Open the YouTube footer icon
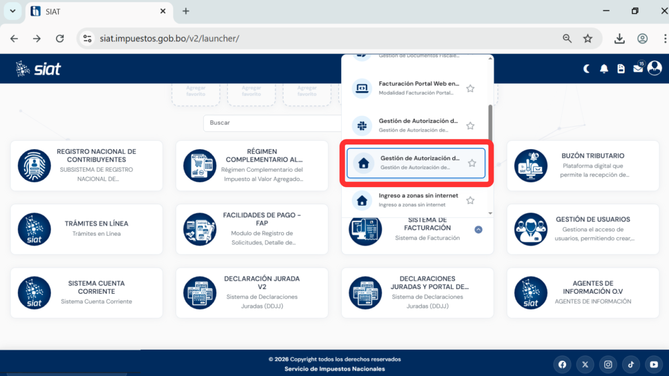 click(x=654, y=364)
